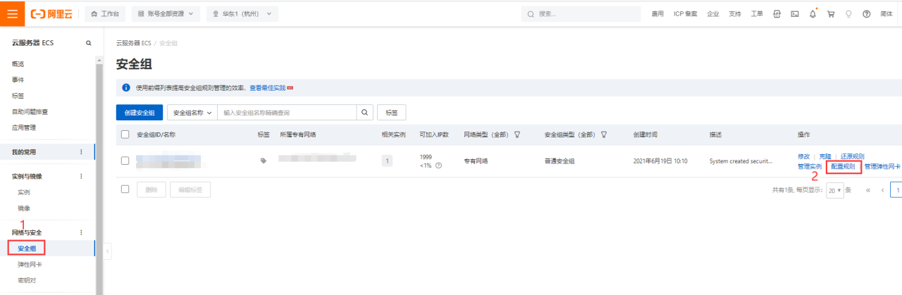This screenshot has height=295, width=902.
Task: Click the 编辑标签 button
Action: 190,189
